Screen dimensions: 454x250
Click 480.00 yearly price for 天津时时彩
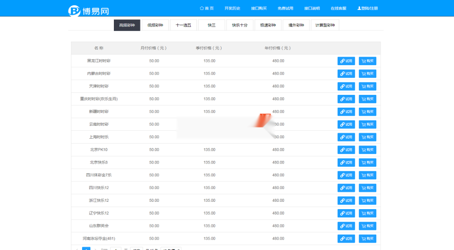[x=278, y=86]
